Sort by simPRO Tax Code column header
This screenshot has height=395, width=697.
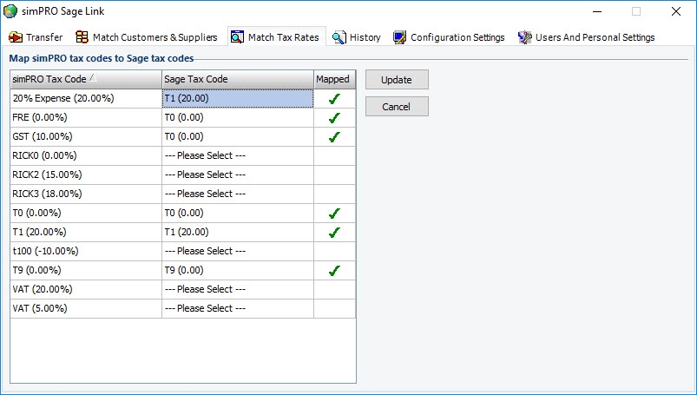pyautogui.click(x=85, y=79)
